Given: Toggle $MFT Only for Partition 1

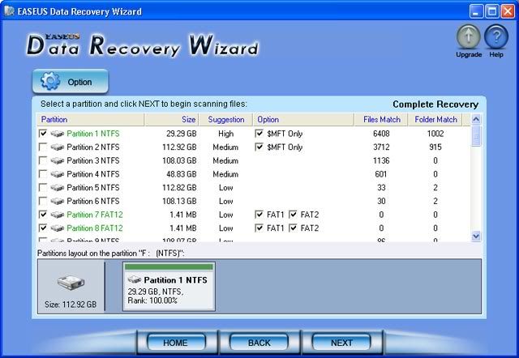Looking at the screenshot, I should (x=259, y=133).
